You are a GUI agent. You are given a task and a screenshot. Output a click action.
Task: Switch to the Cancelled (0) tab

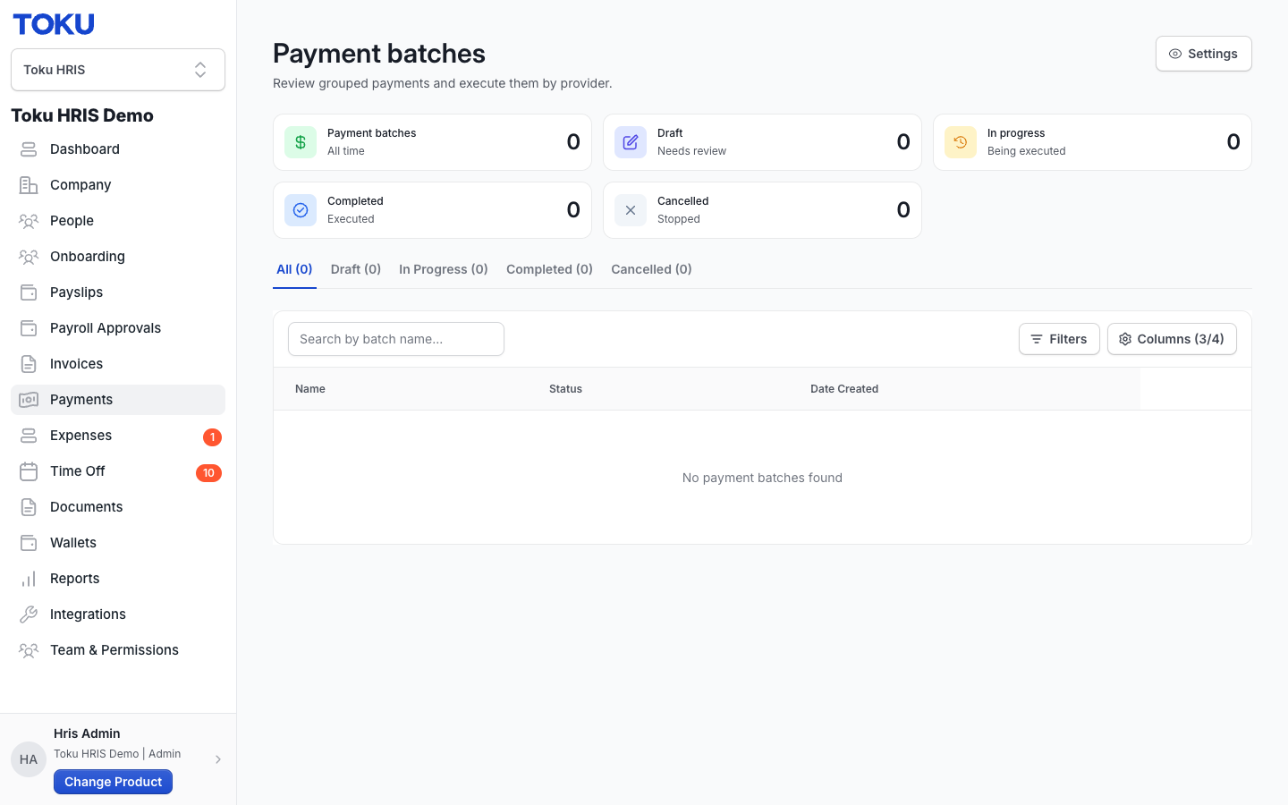pos(651,269)
